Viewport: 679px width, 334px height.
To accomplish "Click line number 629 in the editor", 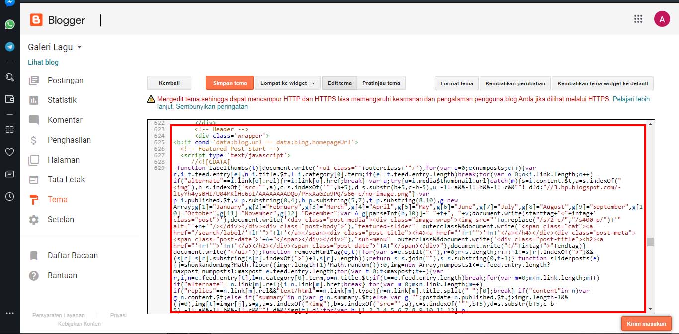I will [159, 168].
